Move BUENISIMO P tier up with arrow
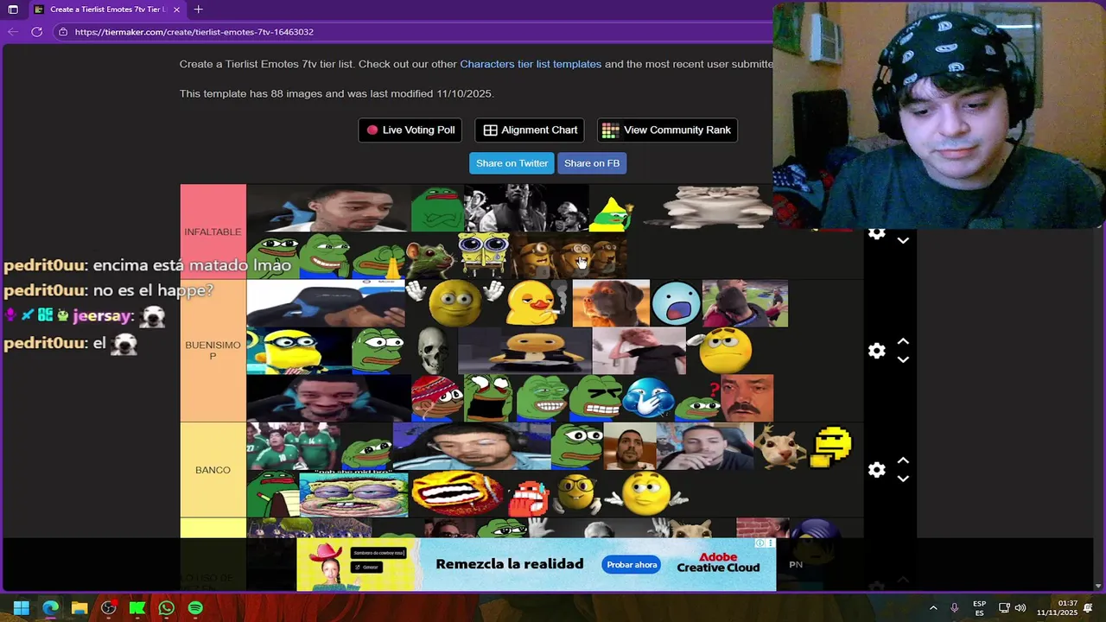Image resolution: width=1106 pixels, height=622 pixels. pyautogui.click(x=903, y=341)
